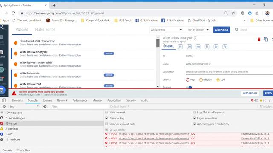273x153 pixels.
Task: Open a new browser tab
Action: pyautogui.click(x=54, y=6)
